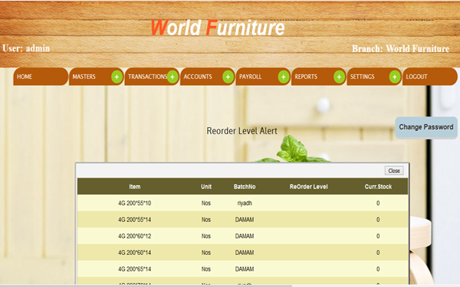Expand the Accounts menu plus icon
Screen dimensions: 460x287
(228, 77)
